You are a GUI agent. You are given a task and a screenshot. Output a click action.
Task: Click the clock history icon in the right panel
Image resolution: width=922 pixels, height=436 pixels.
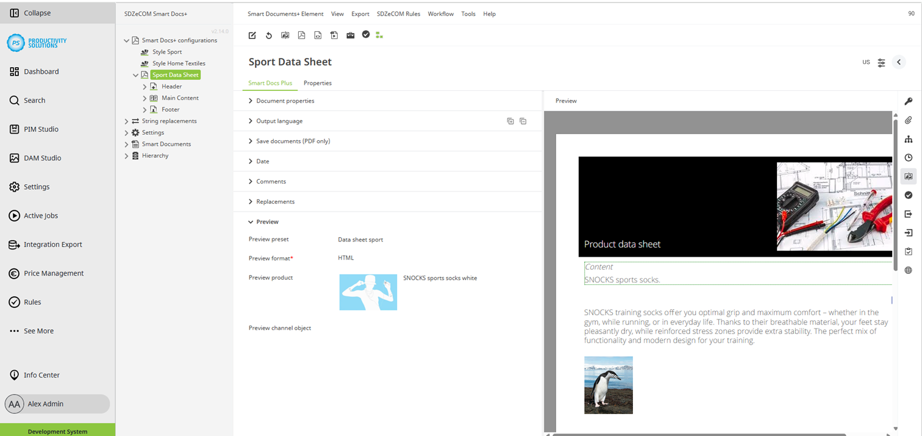(x=909, y=157)
